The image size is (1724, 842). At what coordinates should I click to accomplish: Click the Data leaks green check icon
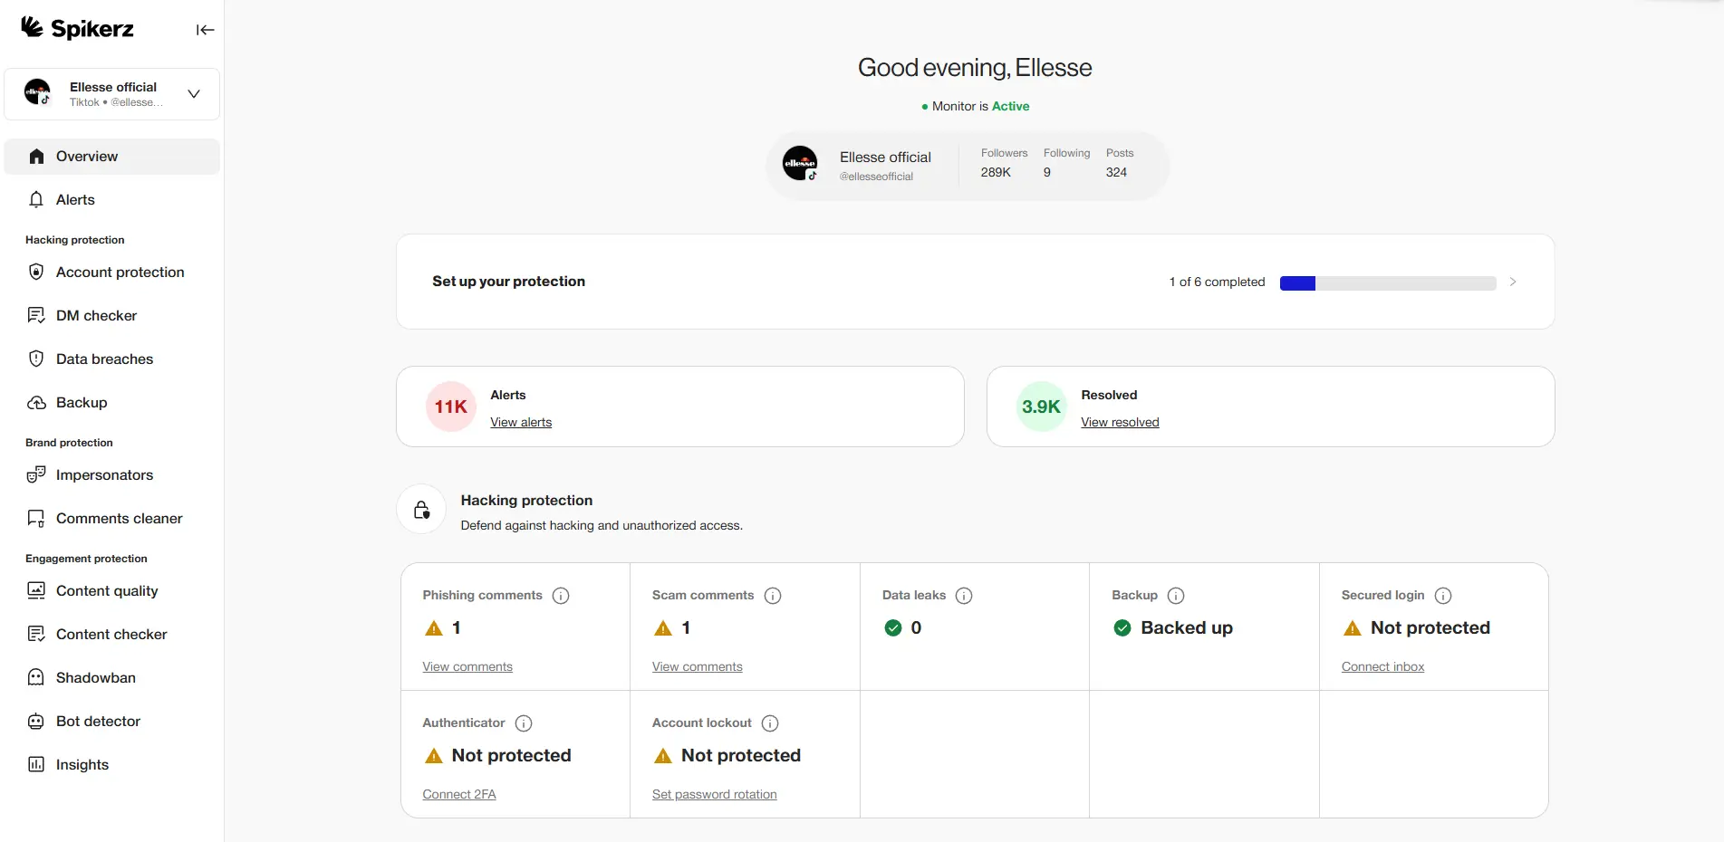pos(893,628)
